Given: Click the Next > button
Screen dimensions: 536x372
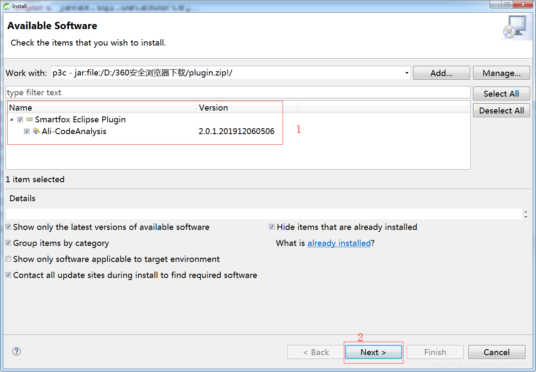Looking at the screenshot, I should [x=373, y=352].
